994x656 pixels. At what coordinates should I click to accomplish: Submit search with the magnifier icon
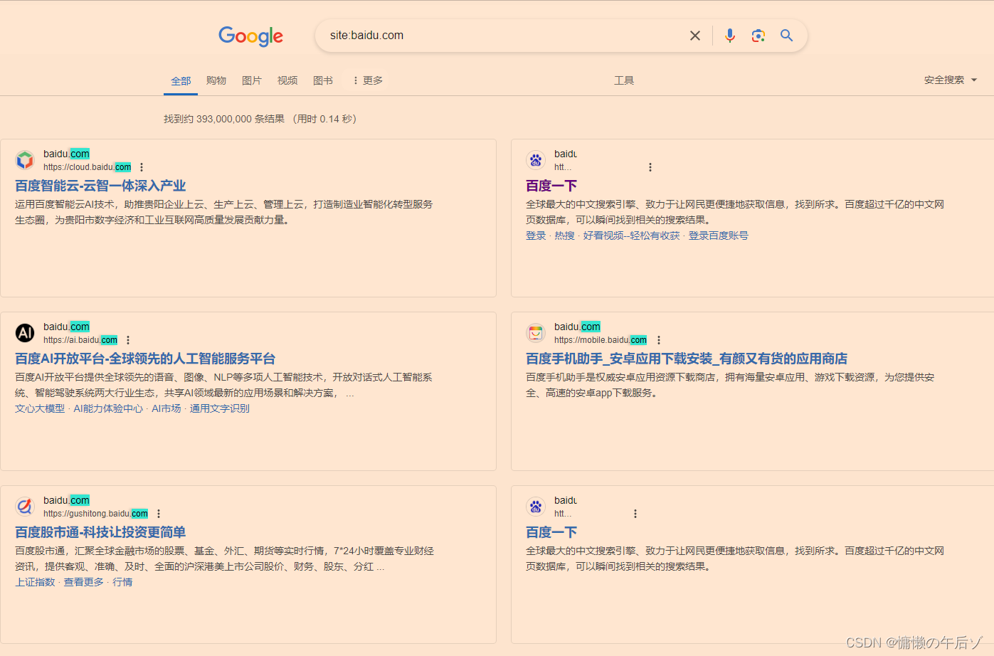click(x=786, y=36)
